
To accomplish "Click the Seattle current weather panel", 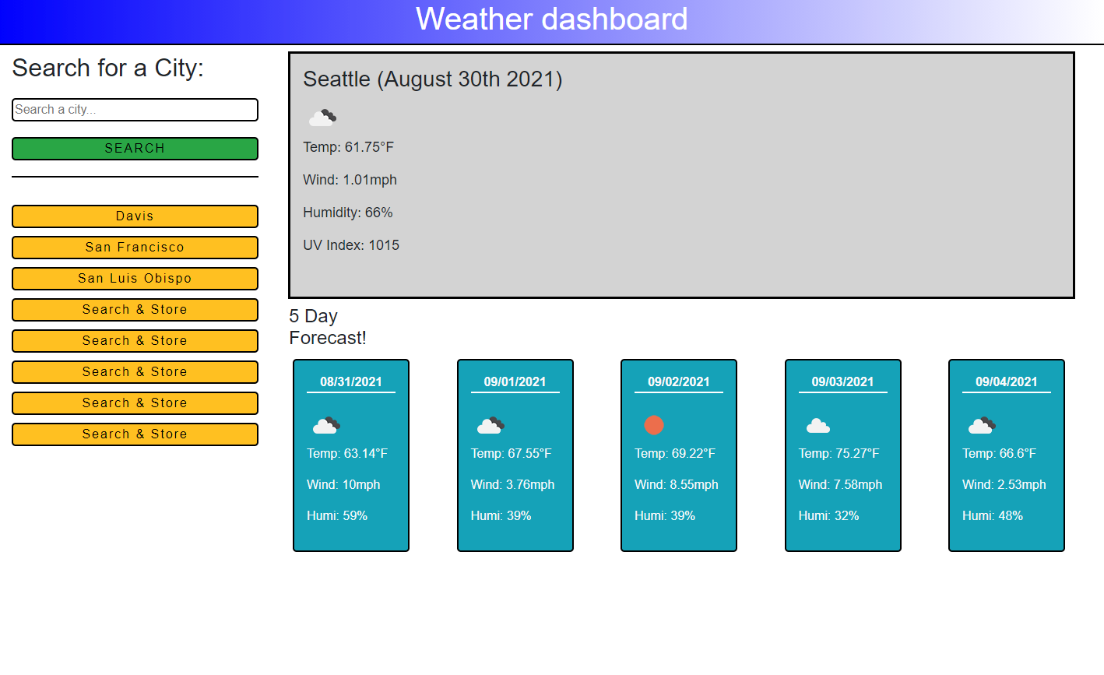I will (x=681, y=175).
